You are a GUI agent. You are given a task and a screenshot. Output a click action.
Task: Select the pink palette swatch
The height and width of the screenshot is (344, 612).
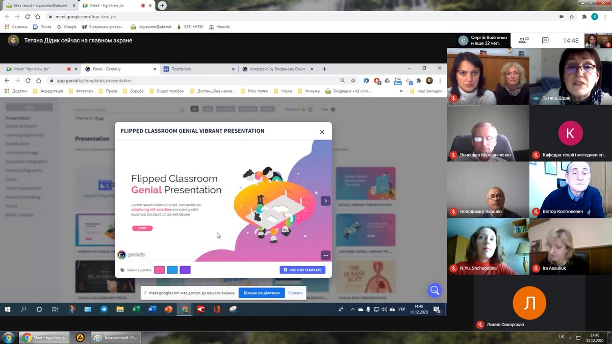[x=160, y=270]
